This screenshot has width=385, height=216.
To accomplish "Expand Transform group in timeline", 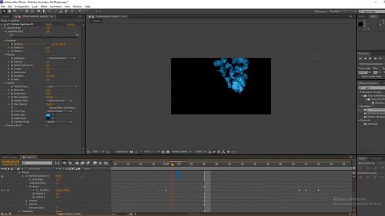I will click(19, 211).
